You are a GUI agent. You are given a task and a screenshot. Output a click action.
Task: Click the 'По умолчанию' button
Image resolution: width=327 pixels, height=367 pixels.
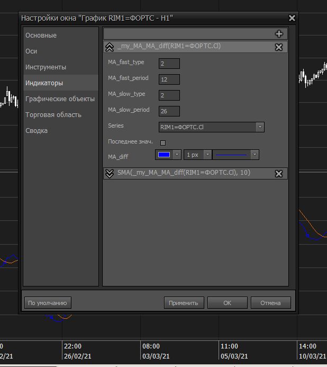tap(48, 303)
